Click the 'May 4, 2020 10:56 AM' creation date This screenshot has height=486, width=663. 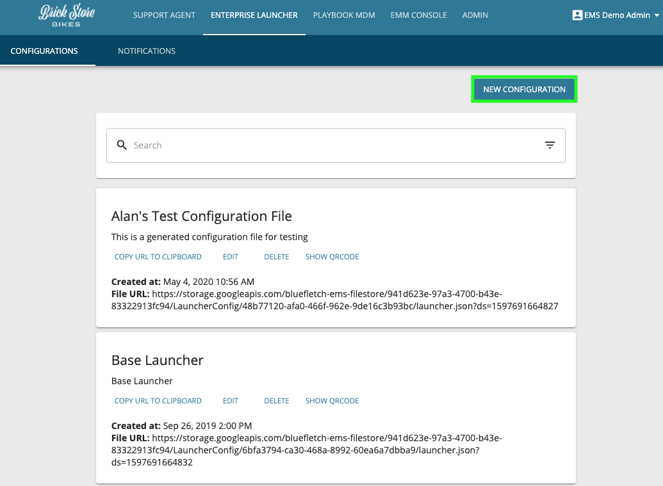pos(209,282)
